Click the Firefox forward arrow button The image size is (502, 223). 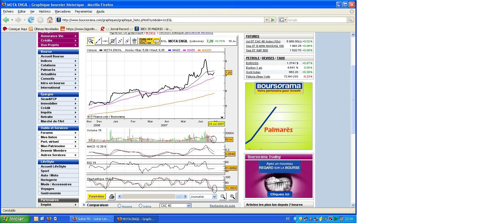tap(18, 20)
